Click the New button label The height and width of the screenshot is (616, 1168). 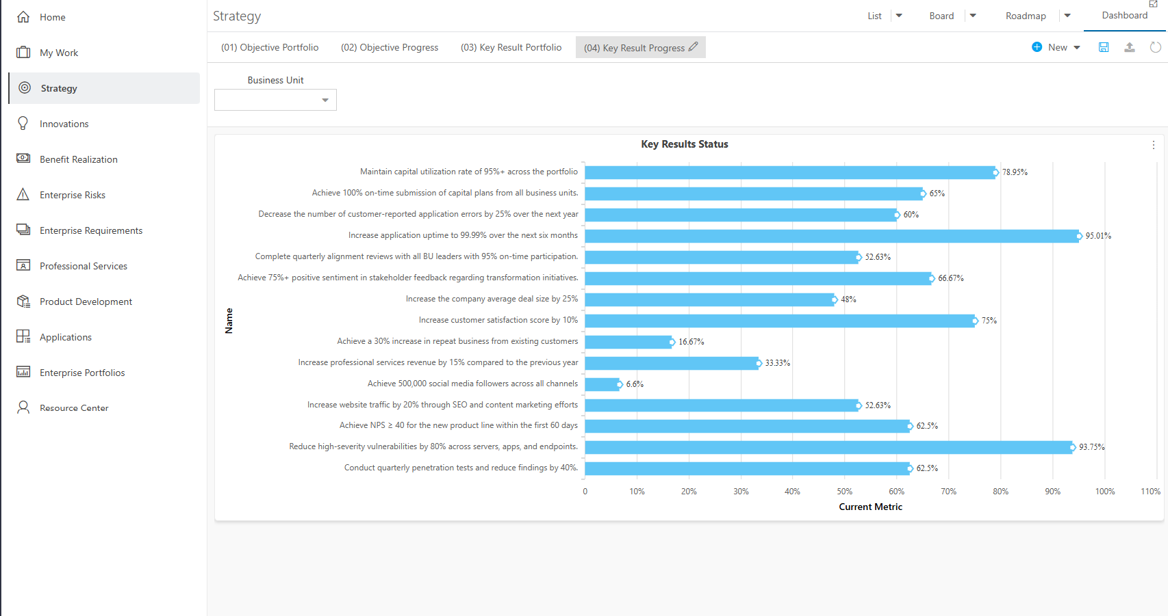[x=1058, y=47]
